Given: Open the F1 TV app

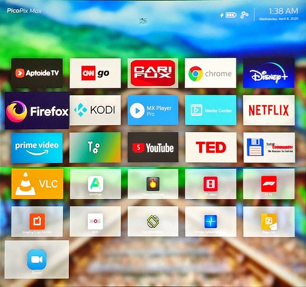Looking at the screenshot, I should [x=269, y=184].
